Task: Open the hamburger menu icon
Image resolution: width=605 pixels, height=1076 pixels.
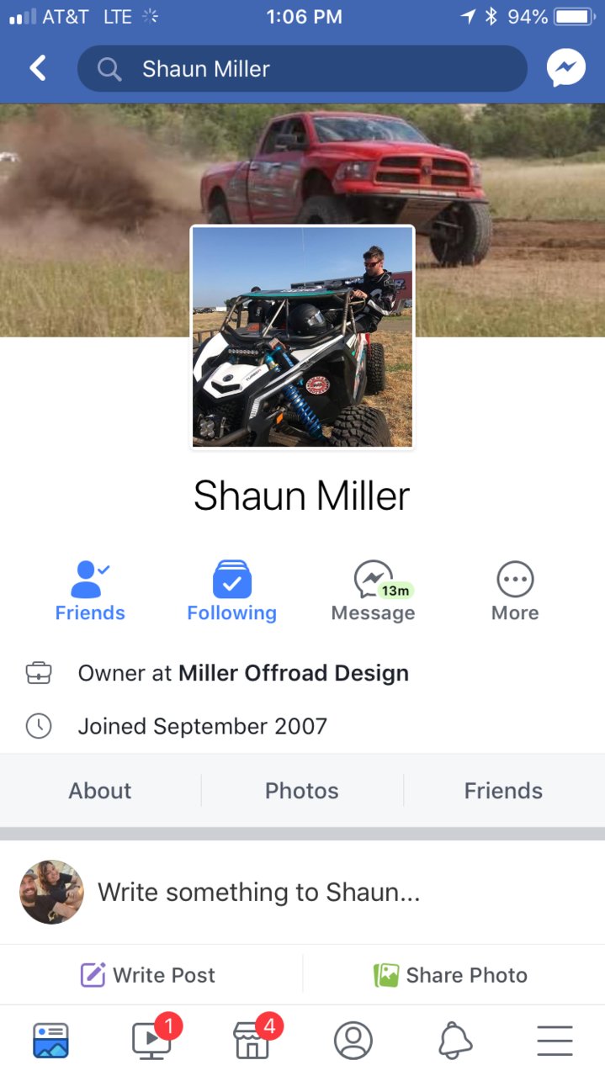Action: coord(555,1041)
